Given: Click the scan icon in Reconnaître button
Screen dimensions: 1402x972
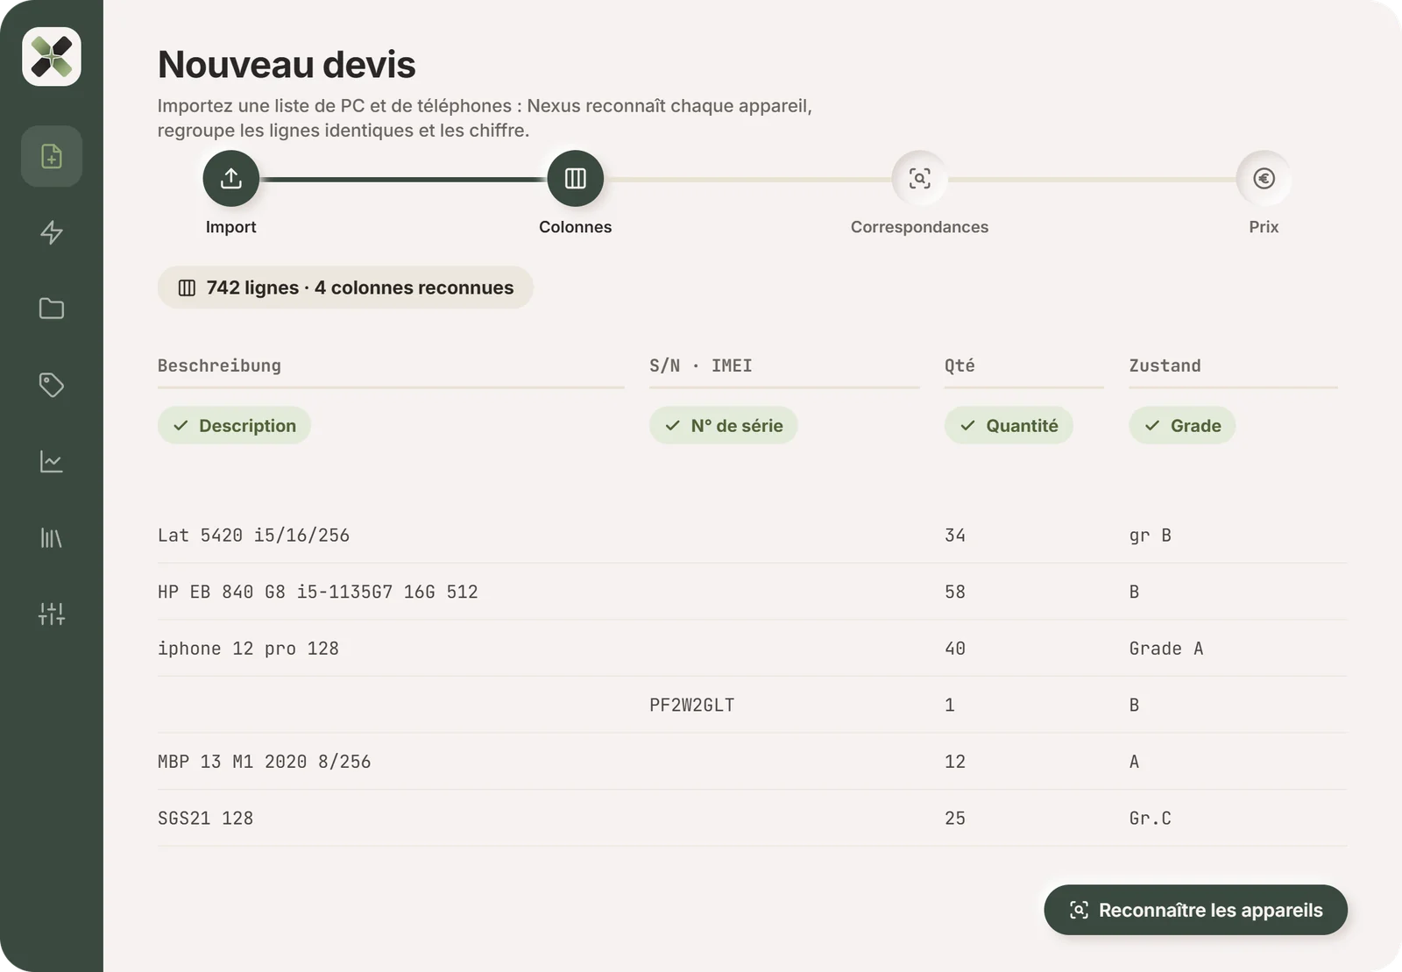Looking at the screenshot, I should pos(1079,910).
